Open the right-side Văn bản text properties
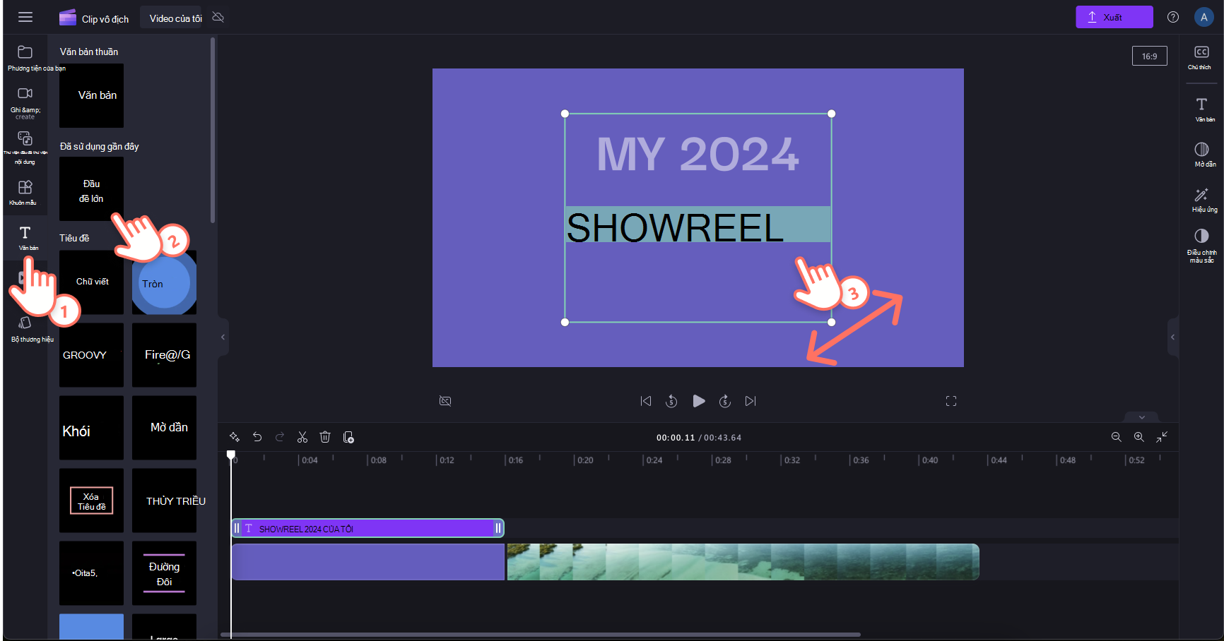Screen dimensions: 1224x641 [x=1202, y=109]
